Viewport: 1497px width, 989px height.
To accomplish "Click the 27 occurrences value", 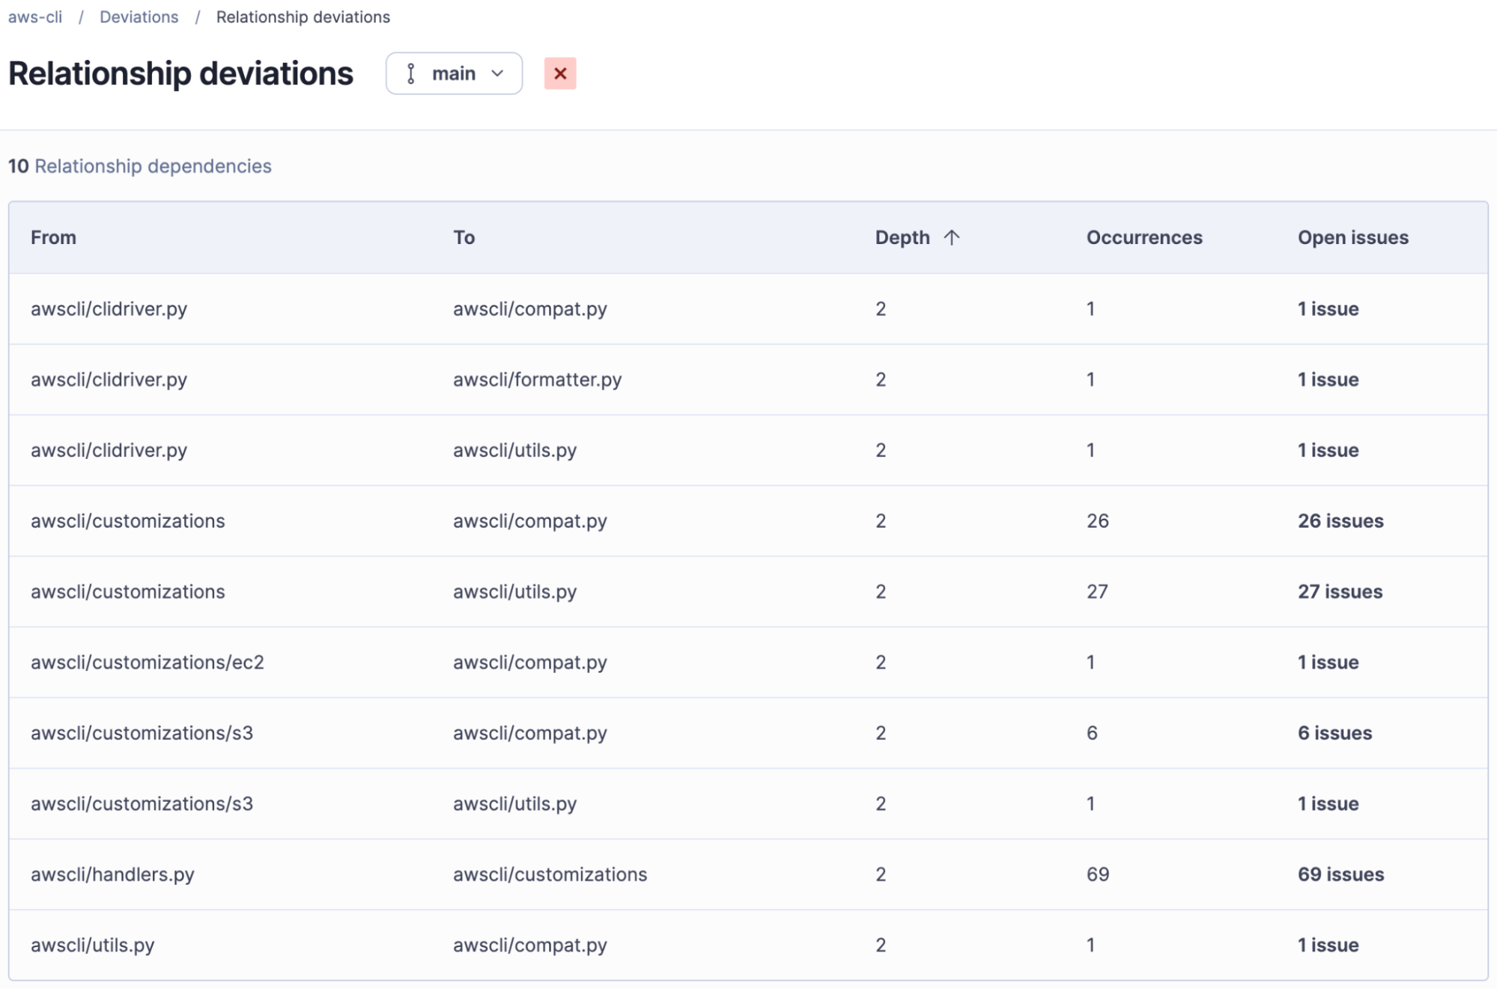I will (1097, 591).
